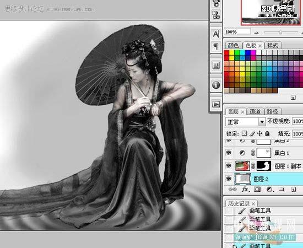Click the Navigator 100% zoom field
303x248 pixels.
237,32
